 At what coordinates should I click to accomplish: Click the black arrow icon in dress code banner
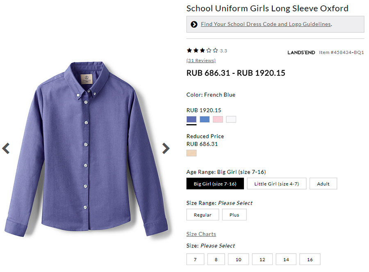pos(194,24)
